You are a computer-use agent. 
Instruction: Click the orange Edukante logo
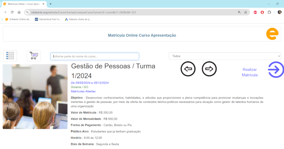272,34
